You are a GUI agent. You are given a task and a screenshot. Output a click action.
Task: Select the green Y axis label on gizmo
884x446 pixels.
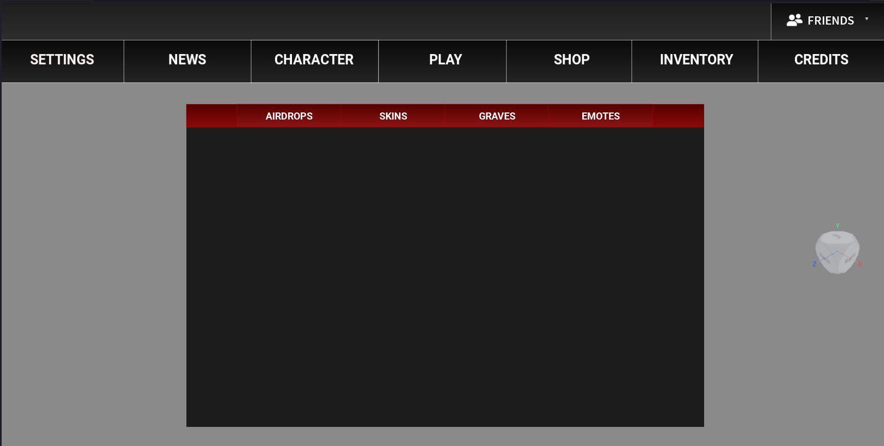click(x=838, y=225)
